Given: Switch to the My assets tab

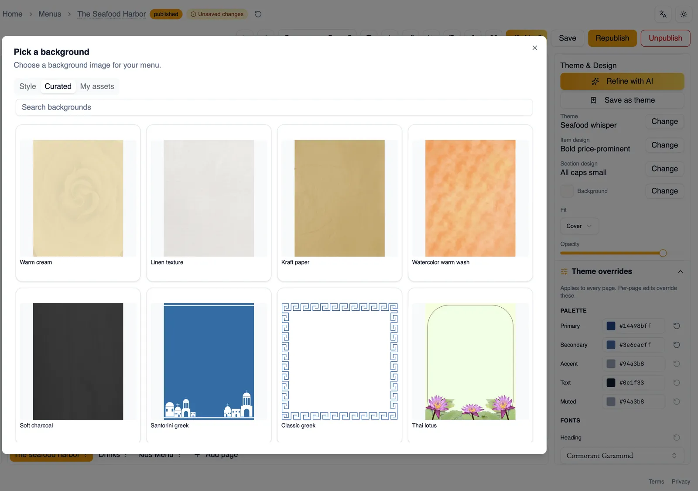Looking at the screenshot, I should [x=97, y=86].
